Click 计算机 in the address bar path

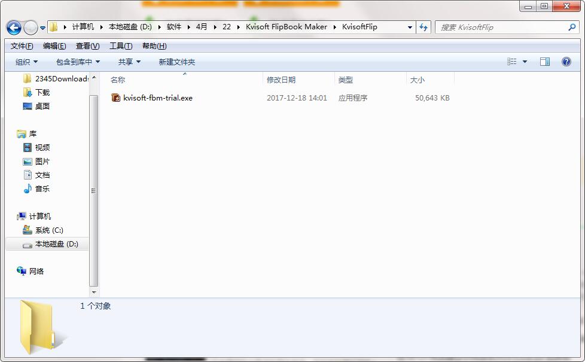tap(83, 27)
